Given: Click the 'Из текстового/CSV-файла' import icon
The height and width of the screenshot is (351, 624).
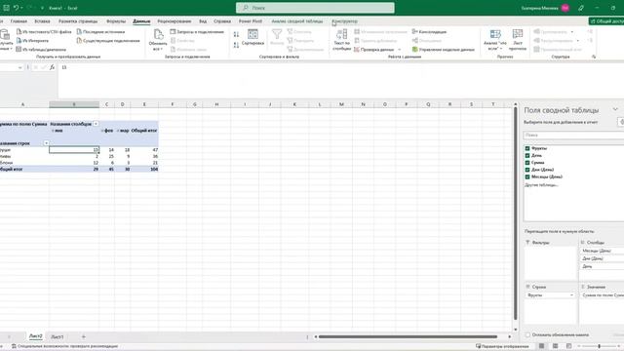Looking at the screenshot, I should click(x=19, y=31).
